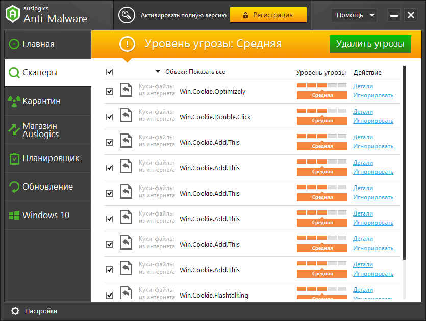Open the Главная tab
The width and height of the screenshot is (426, 321).
(x=48, y=44)
